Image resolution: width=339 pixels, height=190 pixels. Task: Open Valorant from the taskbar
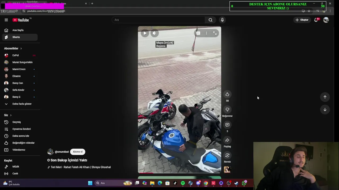pyautogui.click(x=213, y=183)
